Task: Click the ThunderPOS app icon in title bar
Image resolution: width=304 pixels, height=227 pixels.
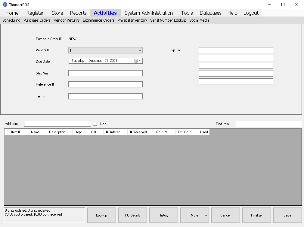Action: pos(5,5)
